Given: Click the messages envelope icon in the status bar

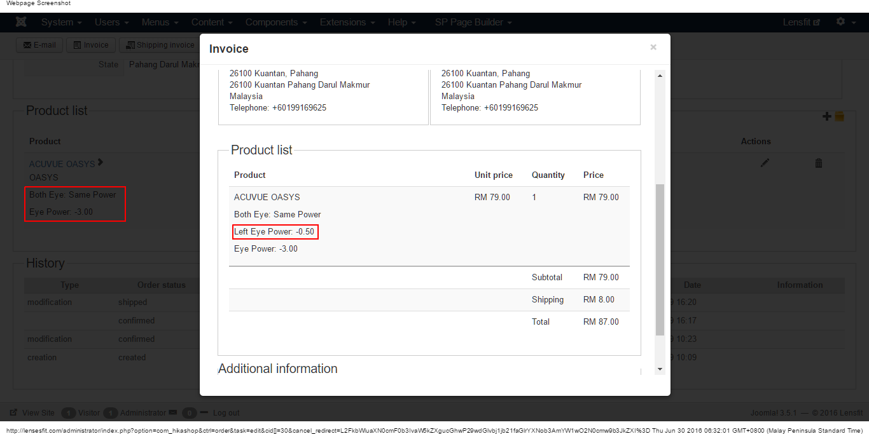Looking at the screenshot, I should [172, 413].
